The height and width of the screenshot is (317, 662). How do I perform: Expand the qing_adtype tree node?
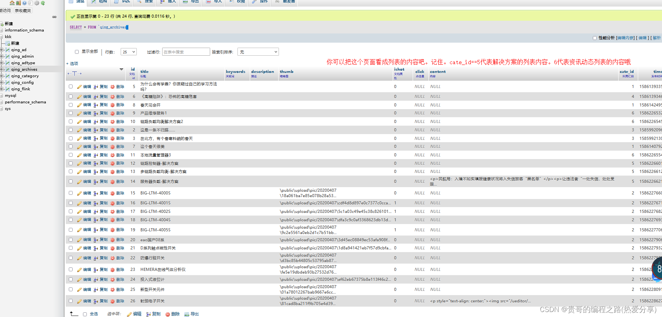click(x=2, y=63)
